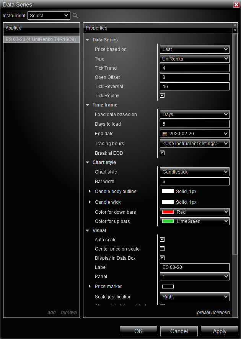Open the Load data based on dropdown

[195, 115]
